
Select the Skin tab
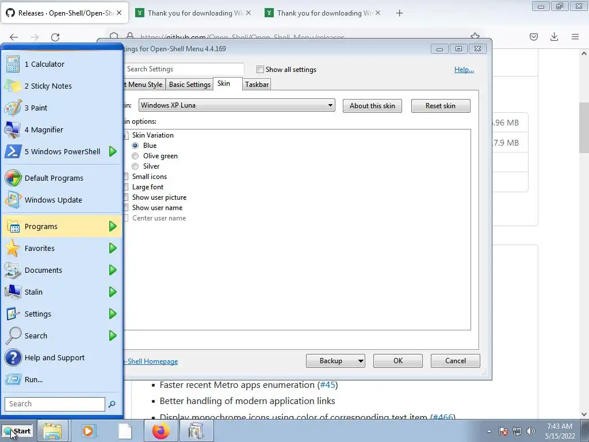(x=228, y=84)
